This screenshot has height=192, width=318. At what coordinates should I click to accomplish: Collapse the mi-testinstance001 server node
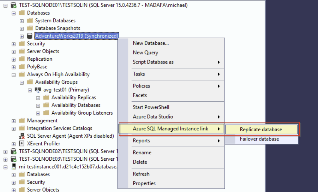(x=5, y=167)
